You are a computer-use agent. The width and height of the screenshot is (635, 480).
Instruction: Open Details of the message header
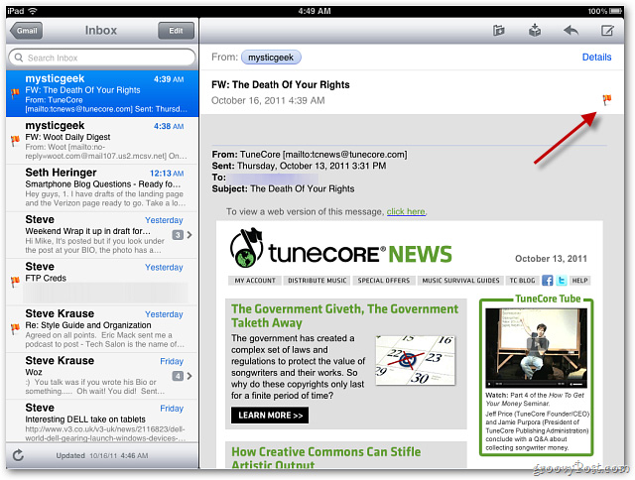click(596, 58)
